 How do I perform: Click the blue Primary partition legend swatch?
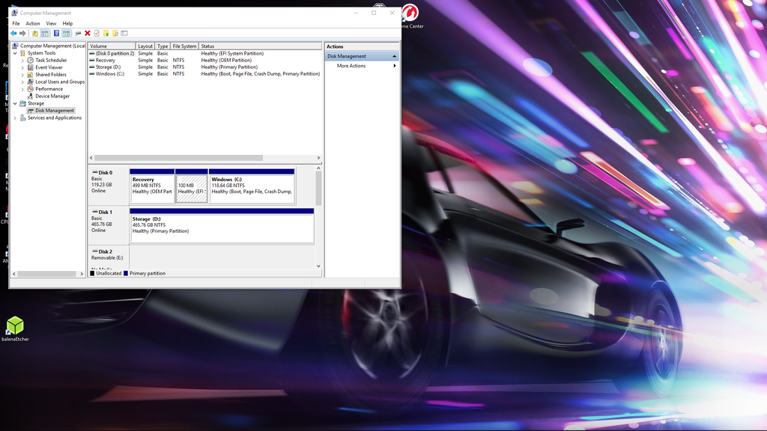click(126, 274)
